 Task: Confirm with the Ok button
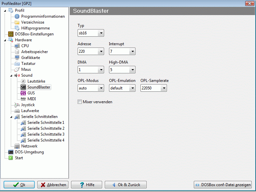coord(19,185)
